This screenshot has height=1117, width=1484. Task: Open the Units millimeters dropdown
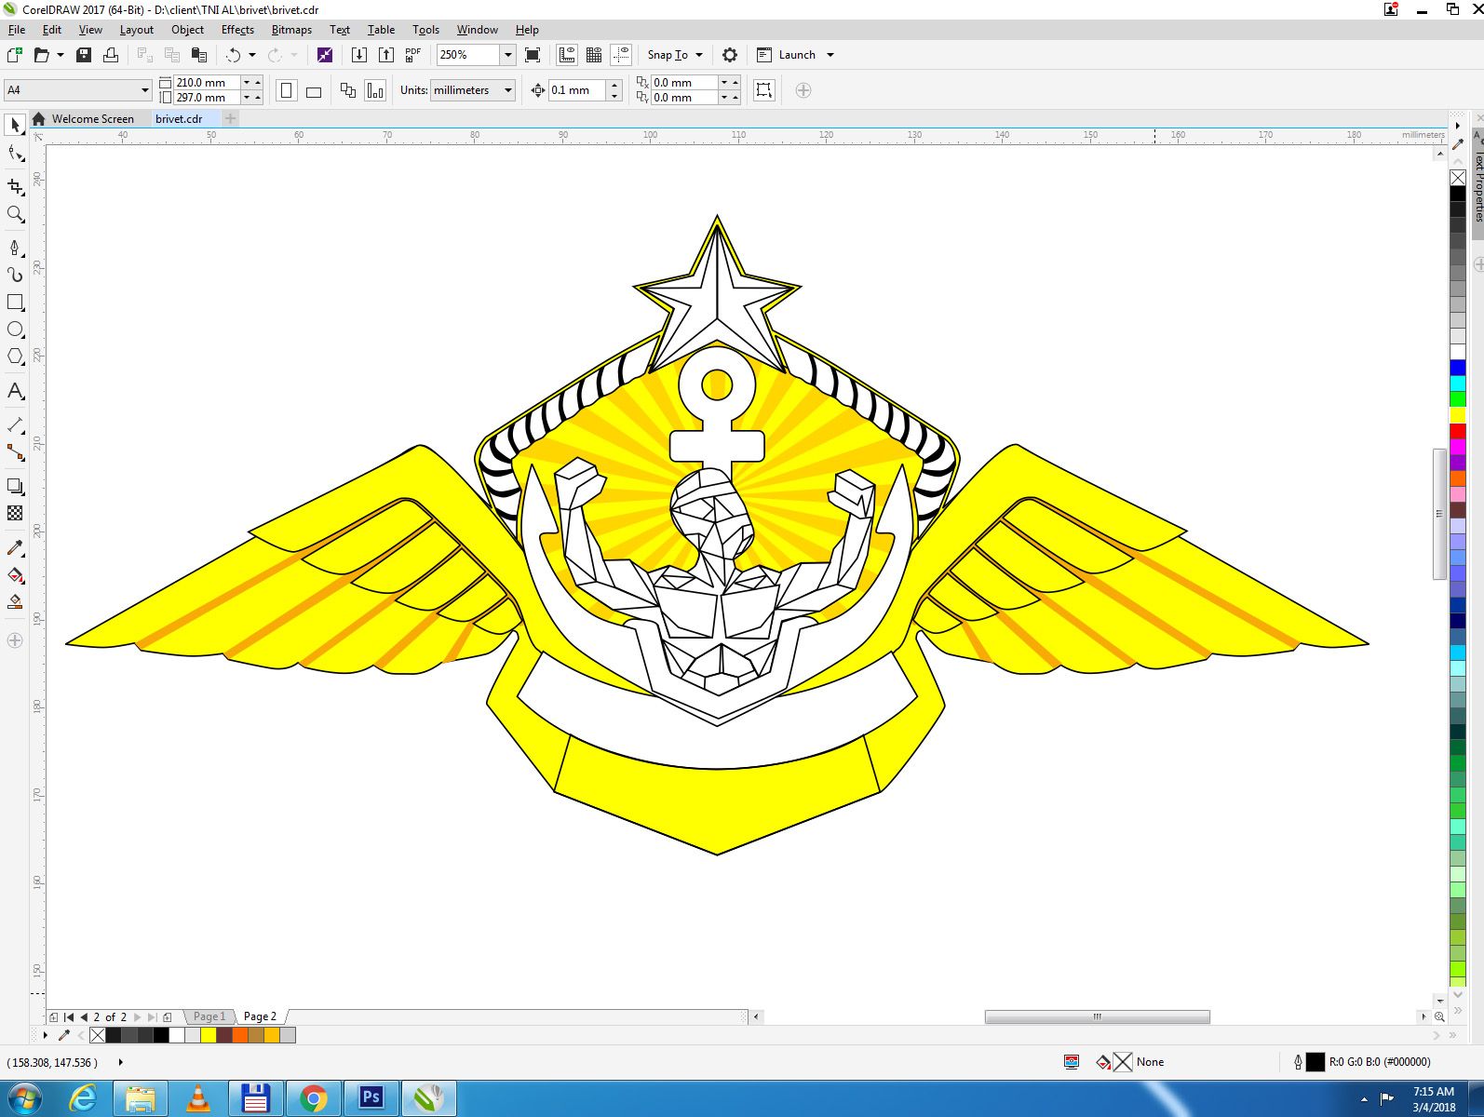click(x=508, y=90)
